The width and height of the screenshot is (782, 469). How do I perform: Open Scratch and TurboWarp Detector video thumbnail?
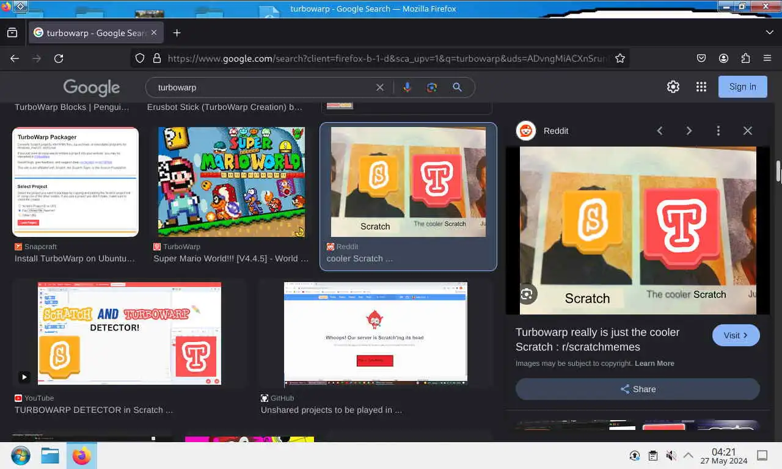[x=130, y=333]
